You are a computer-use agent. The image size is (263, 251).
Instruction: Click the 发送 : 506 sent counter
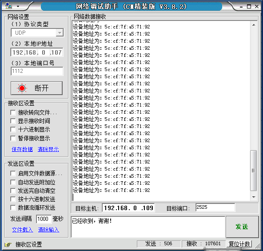point(159,244)
